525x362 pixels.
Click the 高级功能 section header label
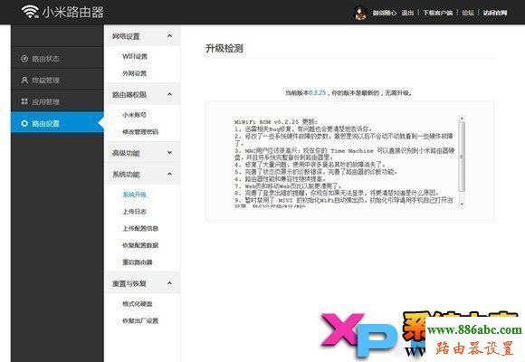126,153
